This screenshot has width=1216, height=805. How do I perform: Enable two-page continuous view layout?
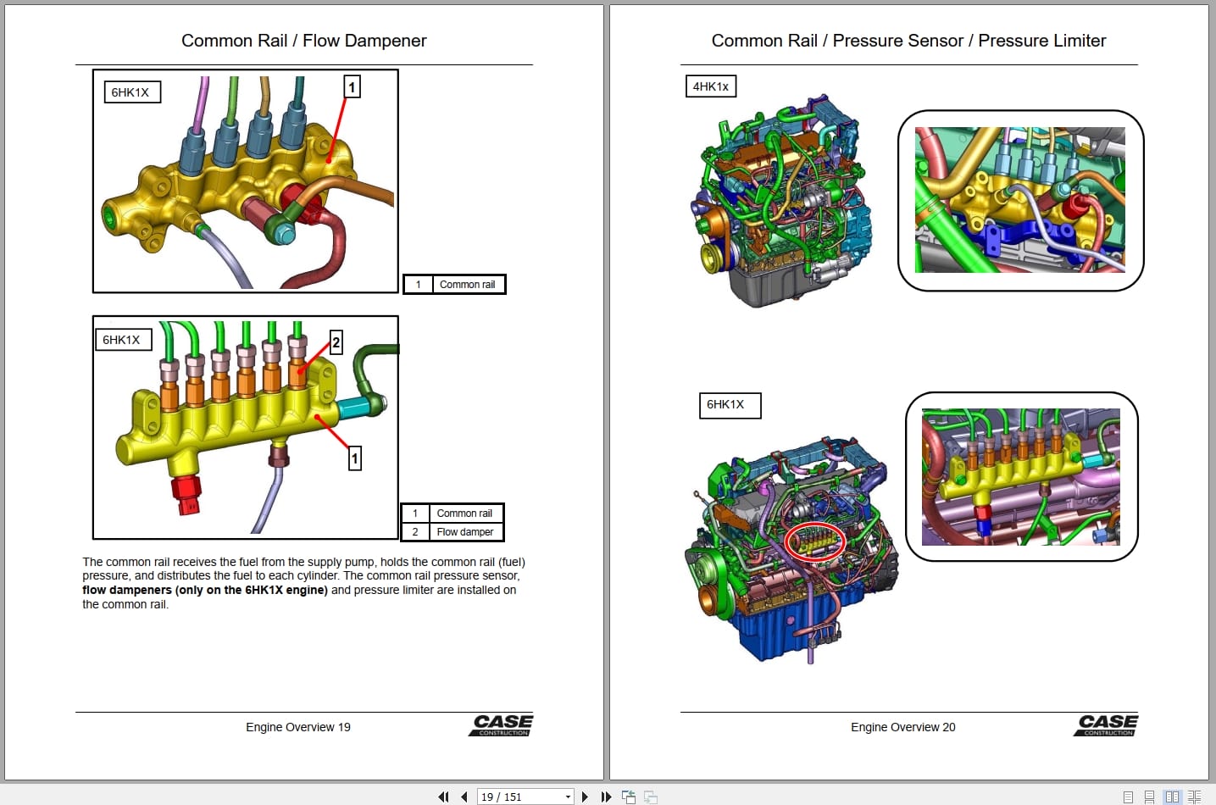pyautogui.click(x=1195, y=797)
